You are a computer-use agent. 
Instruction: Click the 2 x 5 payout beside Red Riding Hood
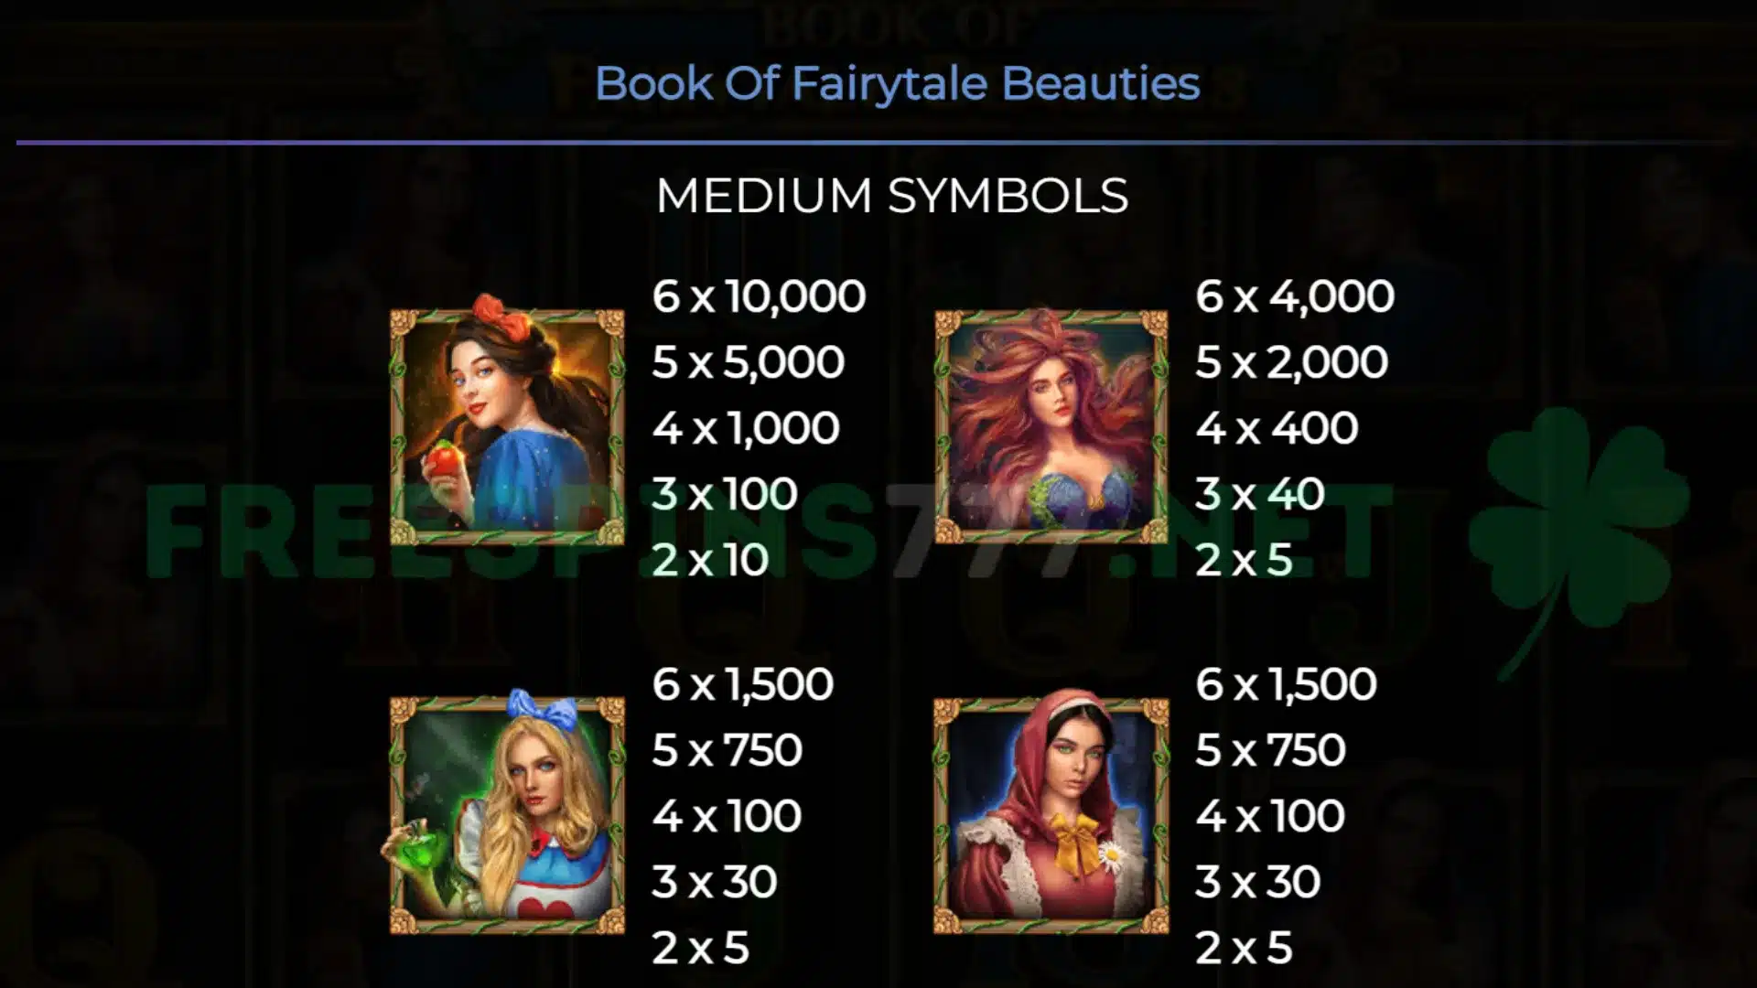pos(1244,948)
